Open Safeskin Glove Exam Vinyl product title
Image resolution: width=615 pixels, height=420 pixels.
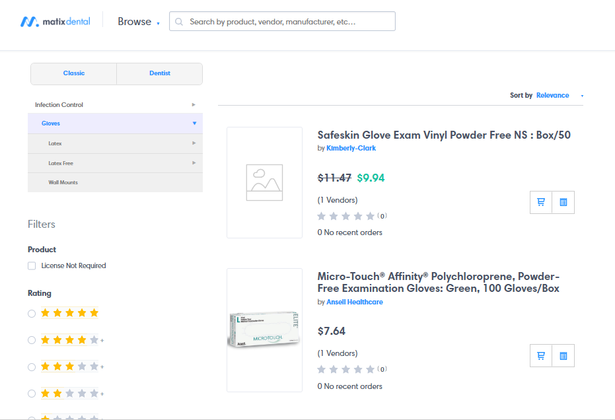coord(444,135)
